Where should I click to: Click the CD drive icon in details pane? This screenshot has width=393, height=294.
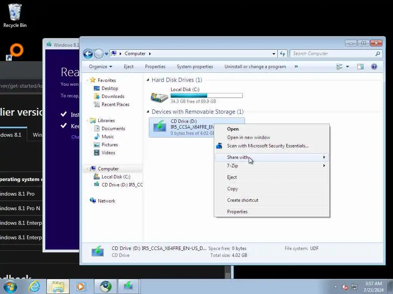[97, 251]
